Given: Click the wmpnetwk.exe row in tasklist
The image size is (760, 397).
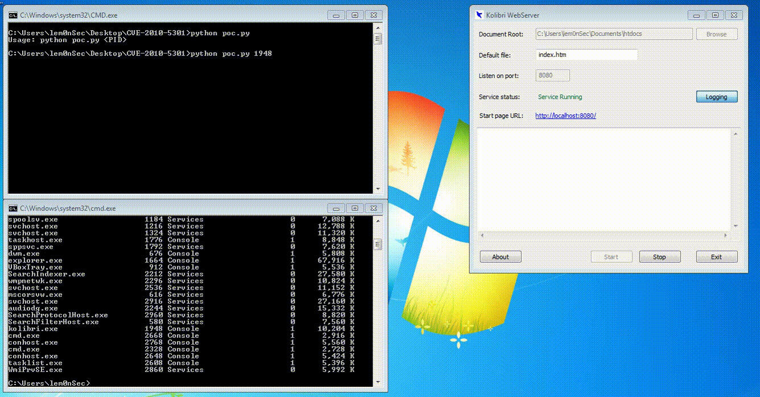Looking at the screenshot, I should coord(181,281).
